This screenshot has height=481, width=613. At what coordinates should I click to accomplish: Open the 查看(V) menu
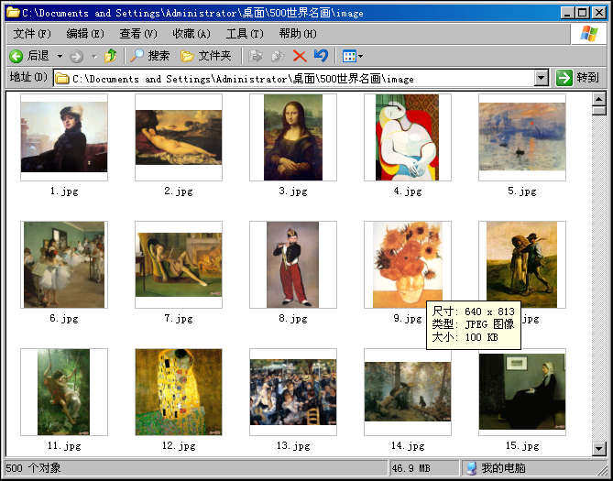pyautogui.click(x=138, y=34)
